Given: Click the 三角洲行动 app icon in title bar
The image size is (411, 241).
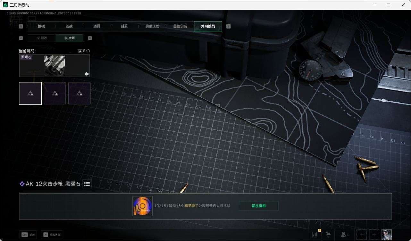Looking at the screenshot, I should [5, 5].
